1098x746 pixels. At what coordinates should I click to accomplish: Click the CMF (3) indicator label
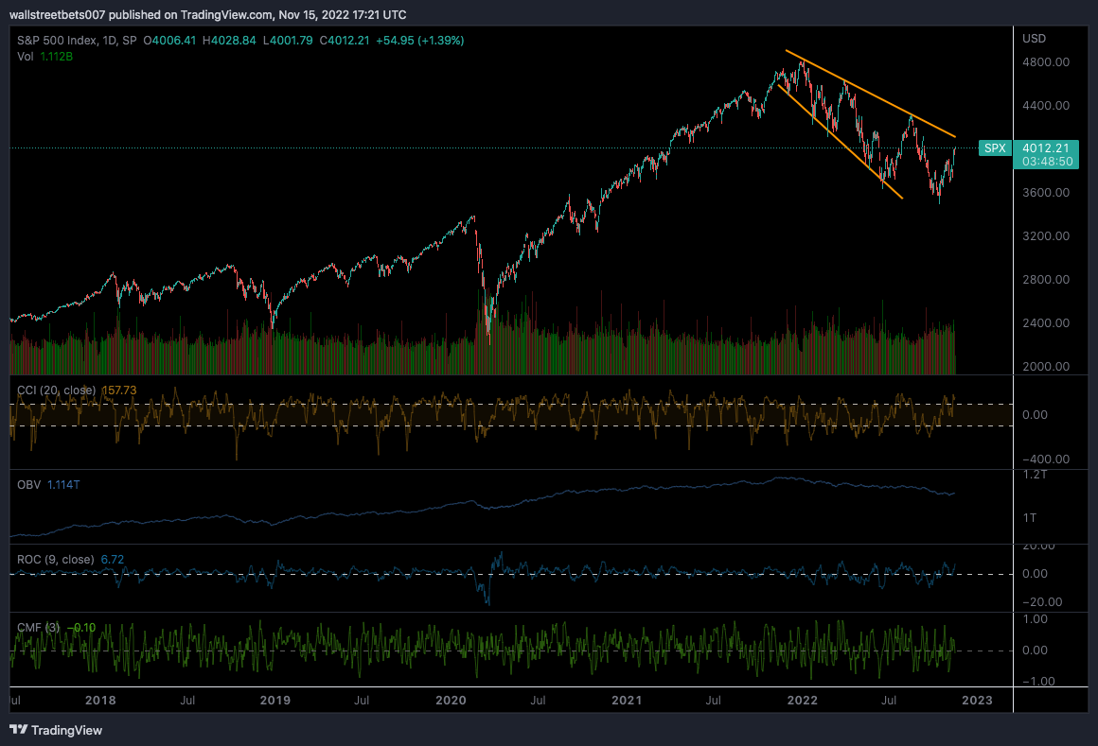point(38,627)
